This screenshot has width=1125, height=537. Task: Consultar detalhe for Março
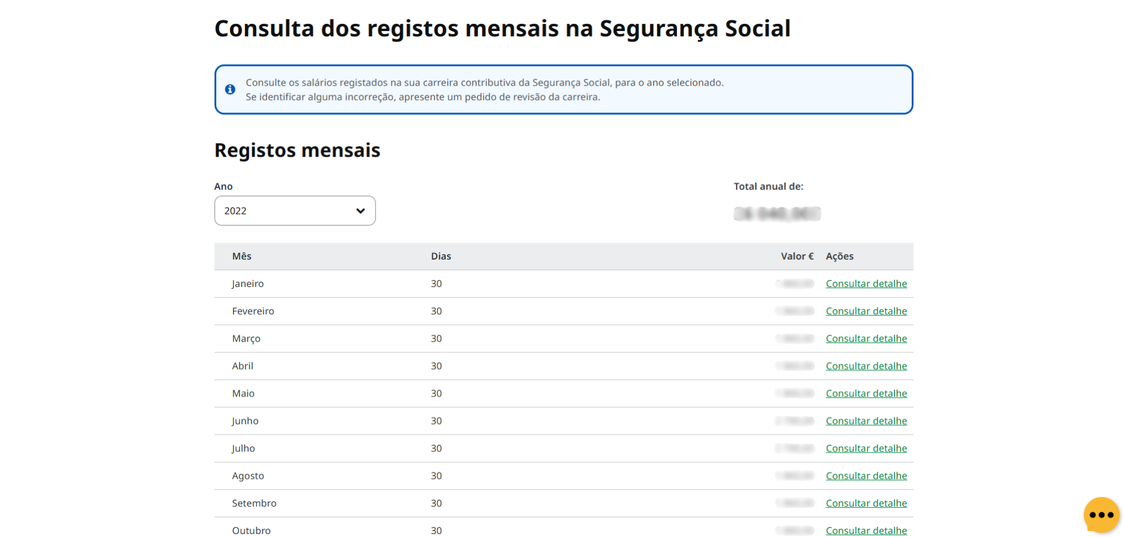(866, 338)
